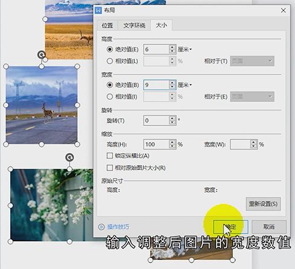Screen dimensions: 295x269
Task: Open width 相对于(E) dropdown
Action: [x=252, y=97]
